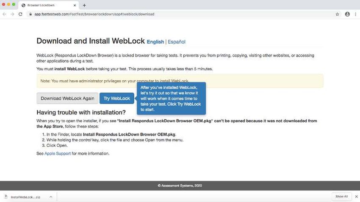Open a new tab with the plus icon
The width and height of the screenshot is (360, 202).
pos(84,5)
